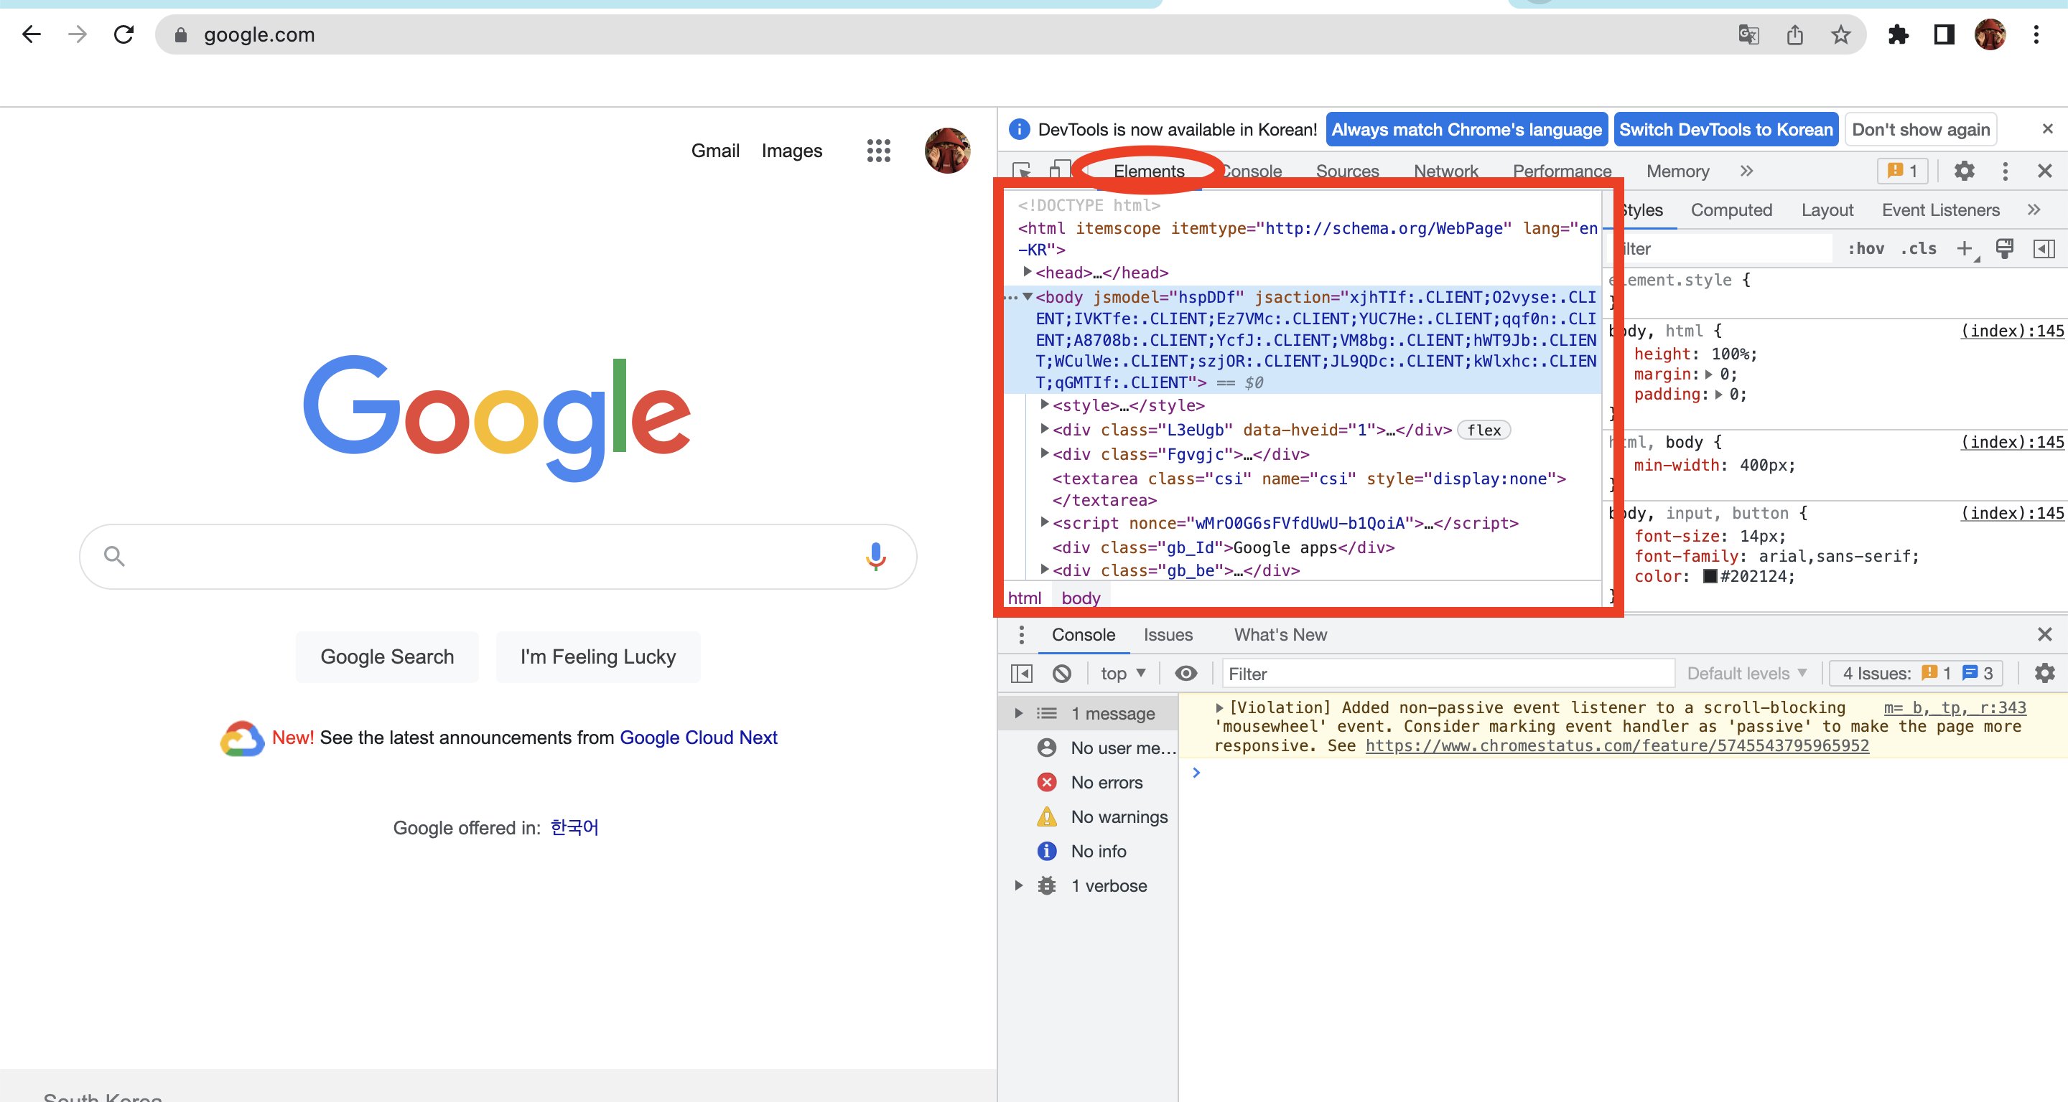Select the Computed styles tab
The height and width of the screenshot is (1102, 2068).
pyautogui.click(x=1731, y=209)
